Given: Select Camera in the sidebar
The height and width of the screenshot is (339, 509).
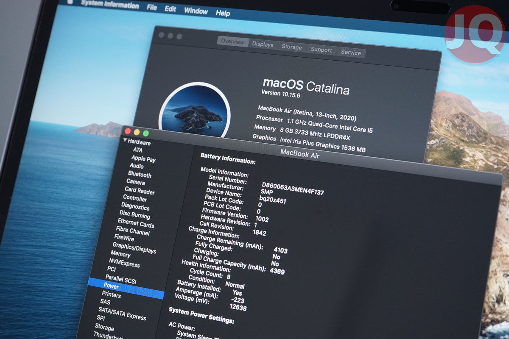Looking at the screenshot, I should (x=135, y=182).
